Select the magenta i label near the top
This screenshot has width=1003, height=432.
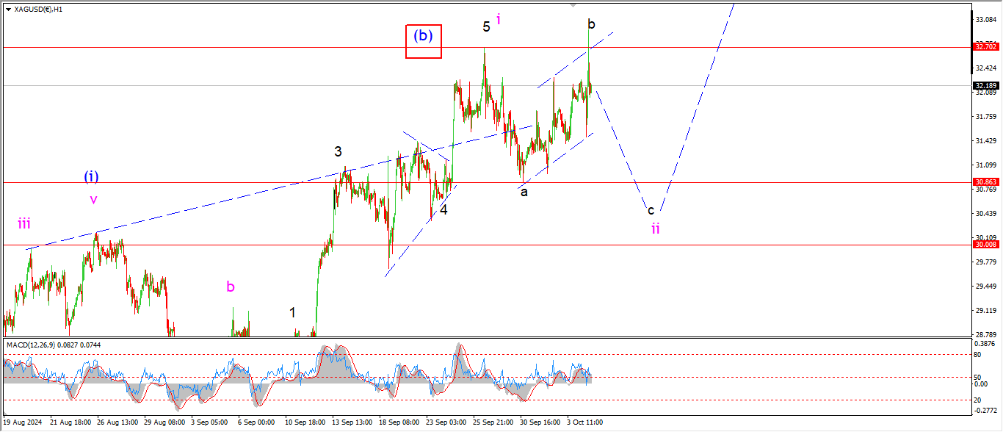pos(499,20)
